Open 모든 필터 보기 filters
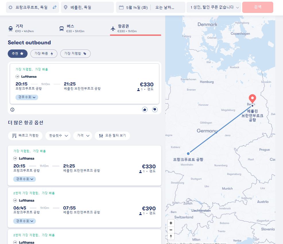The width and height of the screenshot is (283, 244). [112, 136]
